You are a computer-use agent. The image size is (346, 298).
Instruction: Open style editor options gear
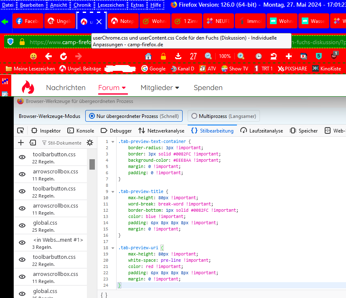(x=90, y=143)
